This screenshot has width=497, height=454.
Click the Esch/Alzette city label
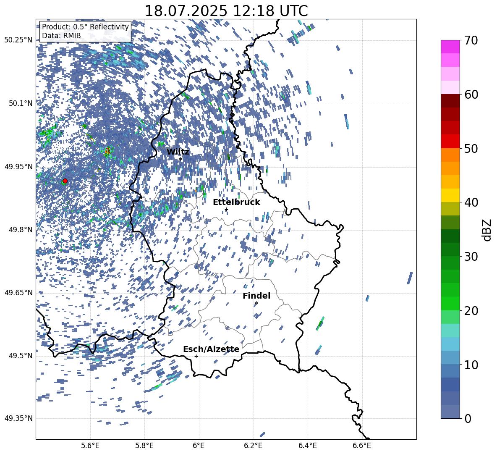(211, 349)
